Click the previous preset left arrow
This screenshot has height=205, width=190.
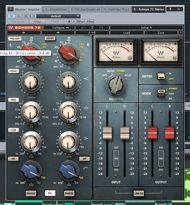point(24,33)
